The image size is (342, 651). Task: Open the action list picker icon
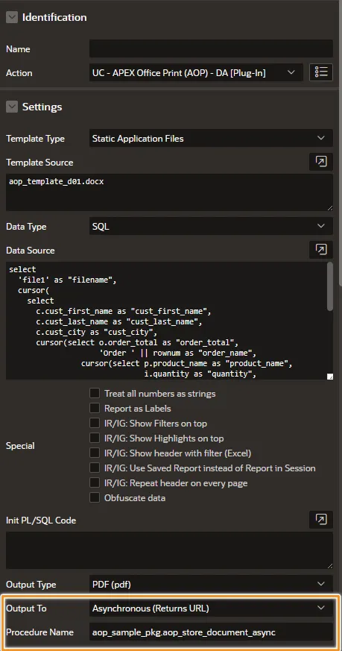(321, 72)
